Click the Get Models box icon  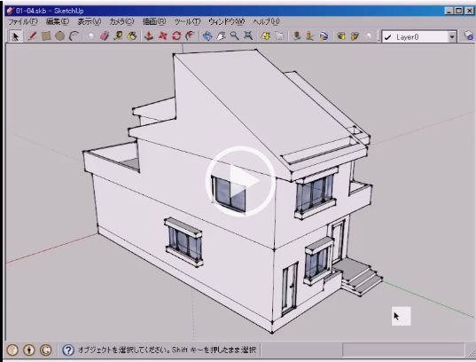[341, 36]
